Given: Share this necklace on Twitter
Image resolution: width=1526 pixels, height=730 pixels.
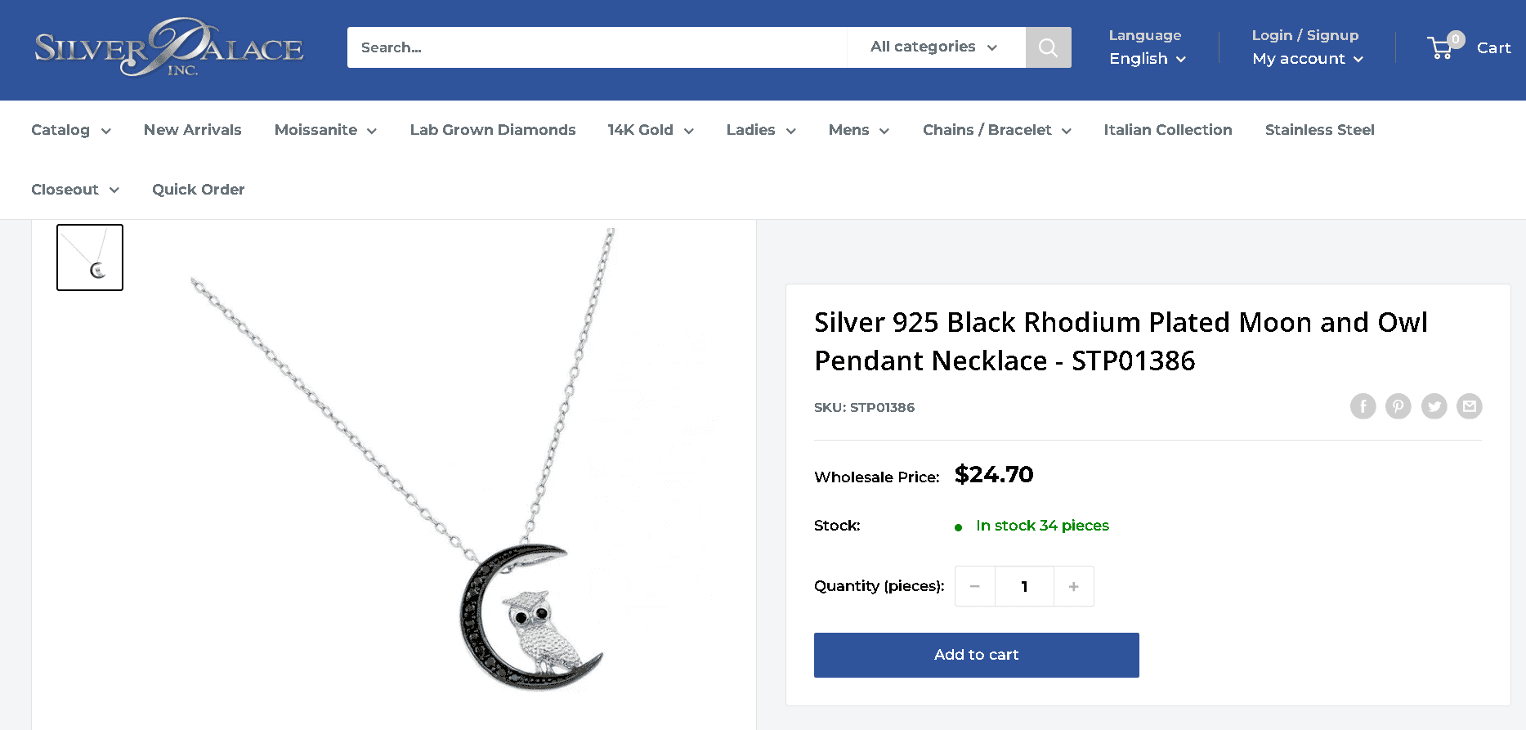Looking at the screenshot, I should pos(1434,406).
